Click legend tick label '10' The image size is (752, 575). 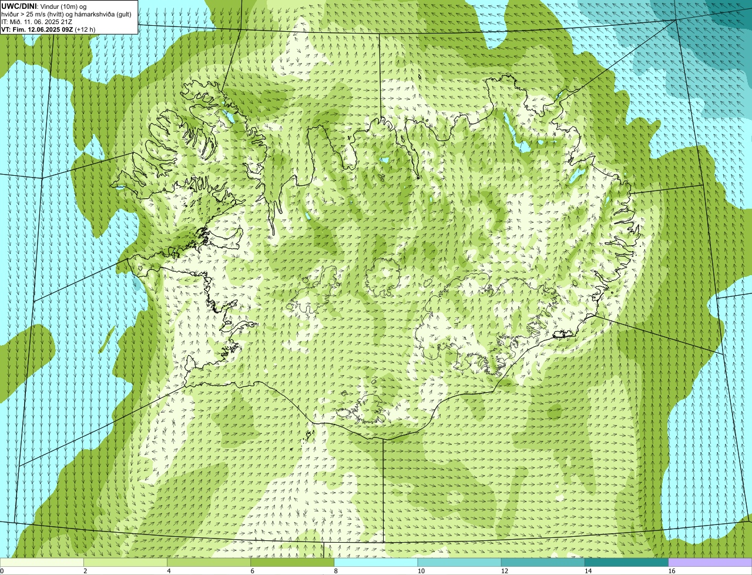[421, 571]
